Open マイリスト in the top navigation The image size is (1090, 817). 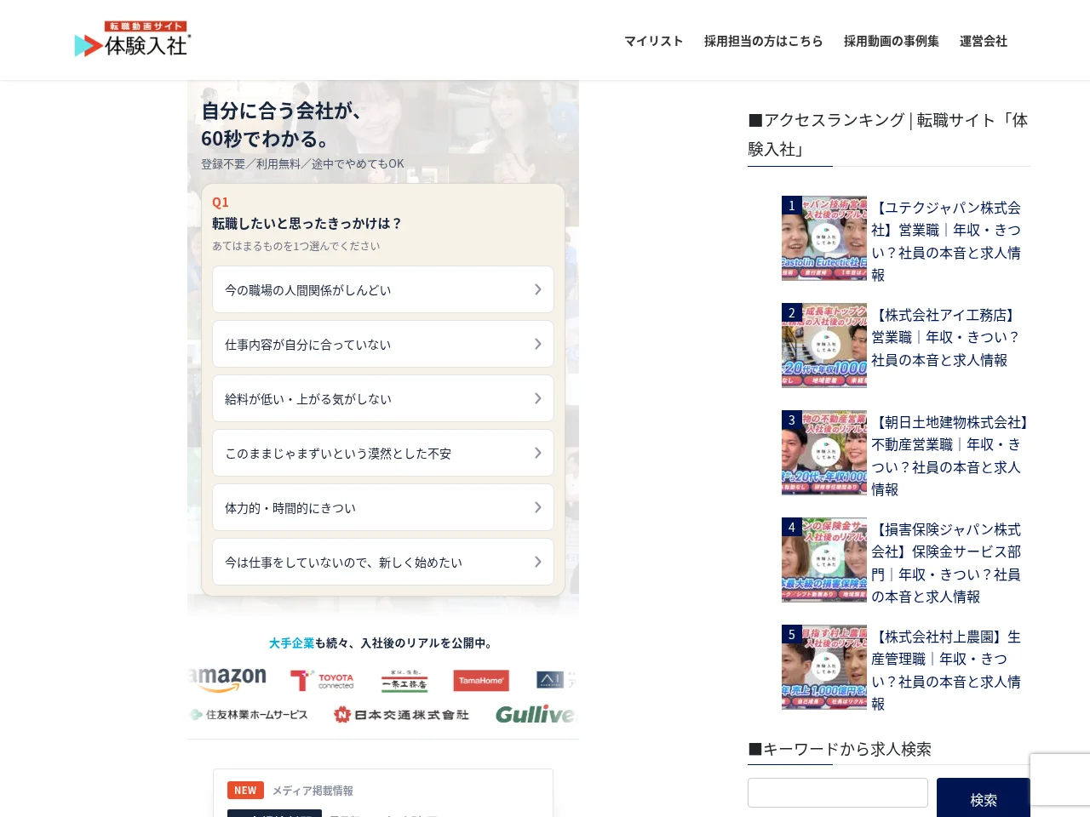pyautogui.click(x=653, y=41)
